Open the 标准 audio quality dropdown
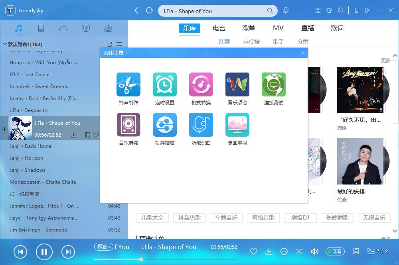The image size is (399, 265). pyautogui.click(x=103, y=247)
